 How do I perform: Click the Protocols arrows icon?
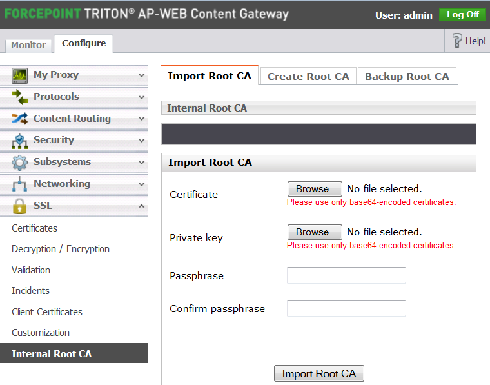pos(19,97)
